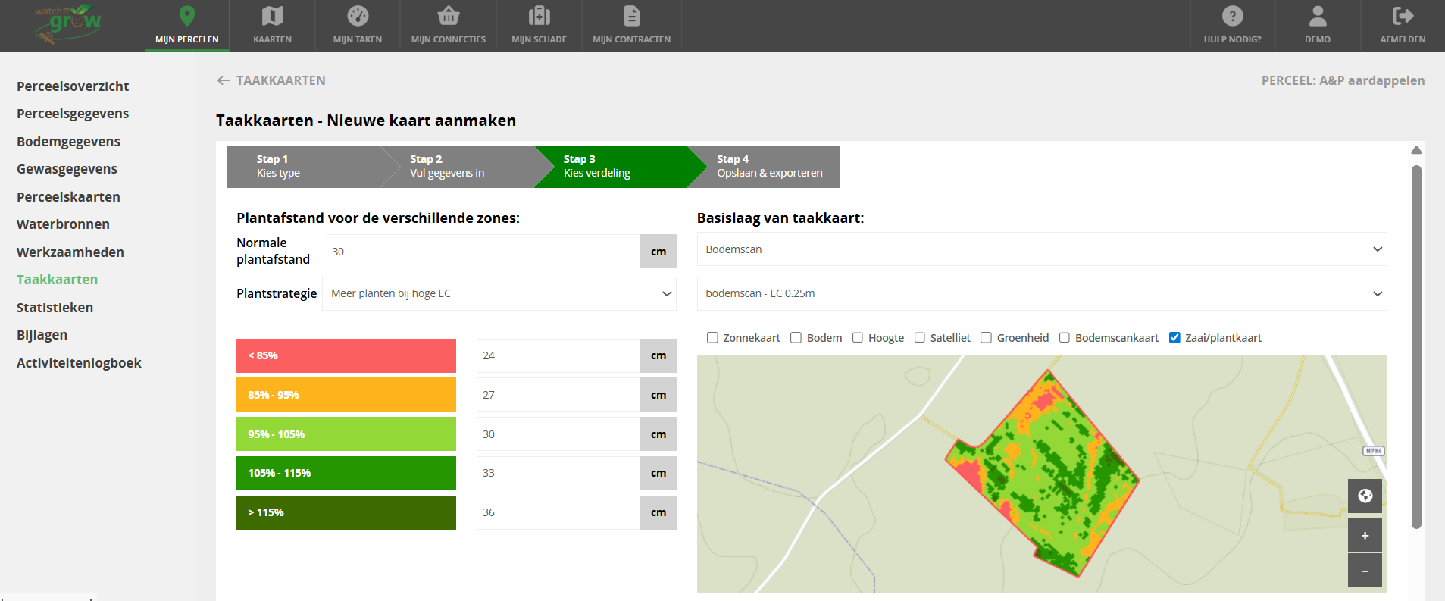Zoom in the map with plus button
Viewport: 1445px width, 601px height.
[1365, 536]
